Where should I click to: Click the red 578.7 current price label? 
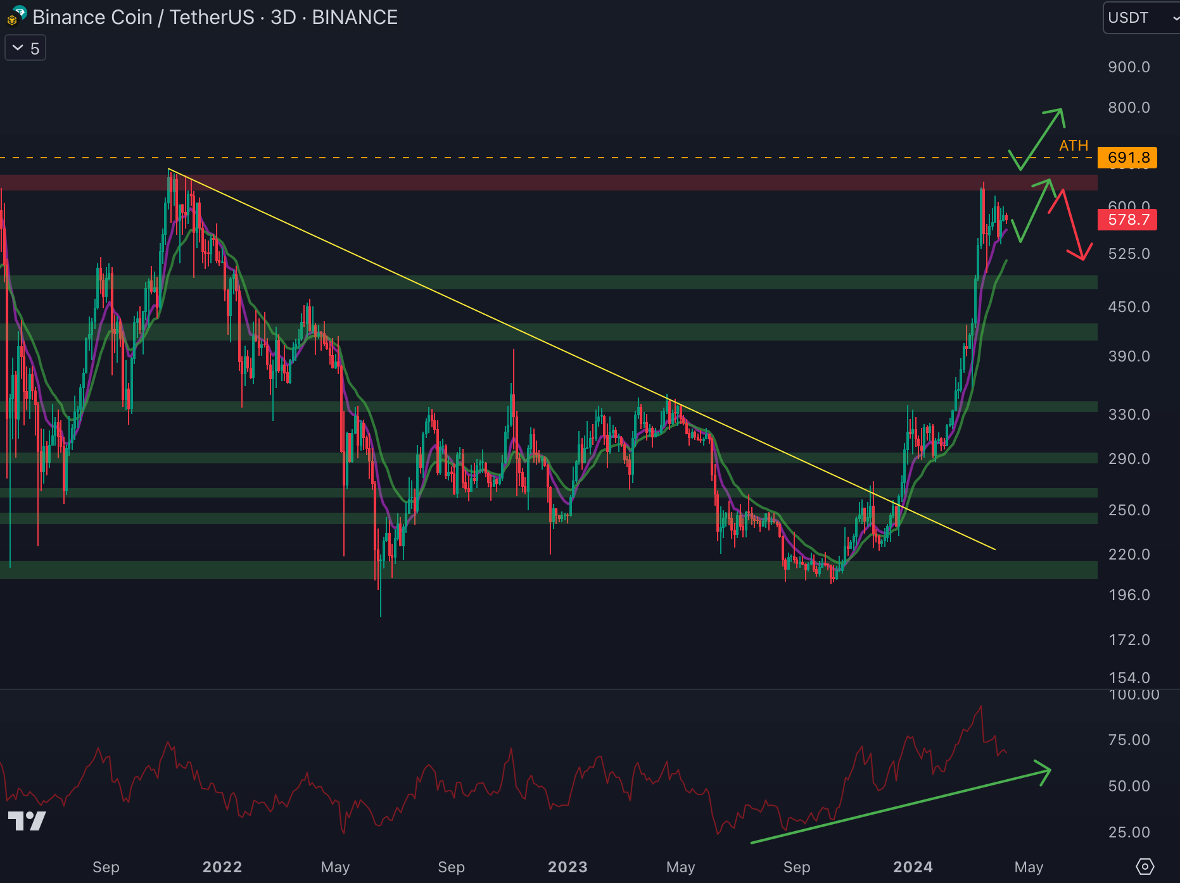tap(1128, 220)
